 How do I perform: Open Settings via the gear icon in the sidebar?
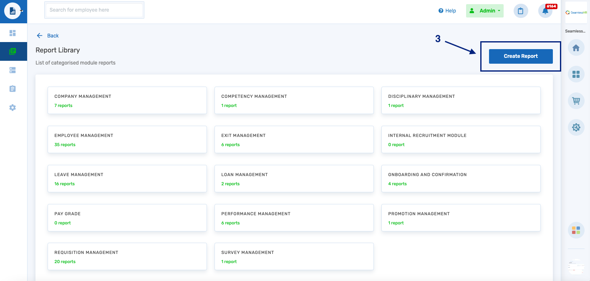(x=13, y=107)
